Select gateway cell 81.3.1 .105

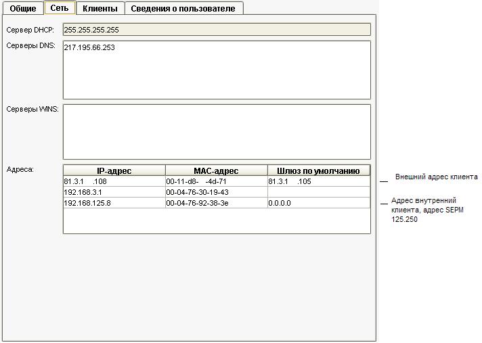click(x=318, y=181)
